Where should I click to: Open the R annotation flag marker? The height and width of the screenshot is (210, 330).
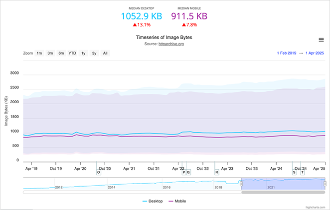point(217,172)
